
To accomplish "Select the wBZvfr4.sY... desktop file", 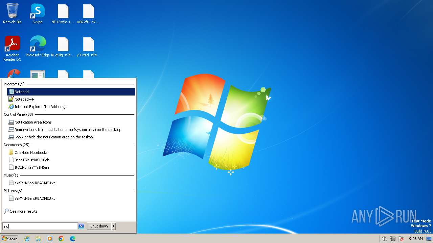I will (88, 13).
